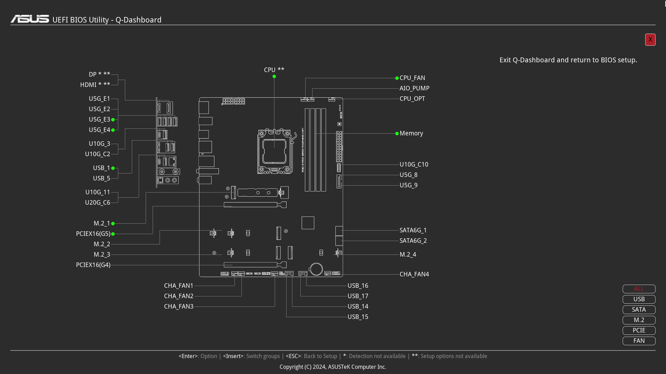Select the M.2_1 slot label

pos(102,223)
